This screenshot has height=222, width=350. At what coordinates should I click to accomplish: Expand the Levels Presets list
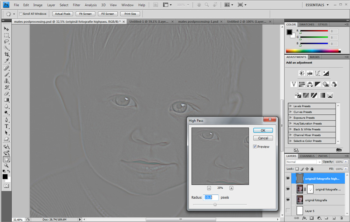pyautogui.click(x=290, y=106)
